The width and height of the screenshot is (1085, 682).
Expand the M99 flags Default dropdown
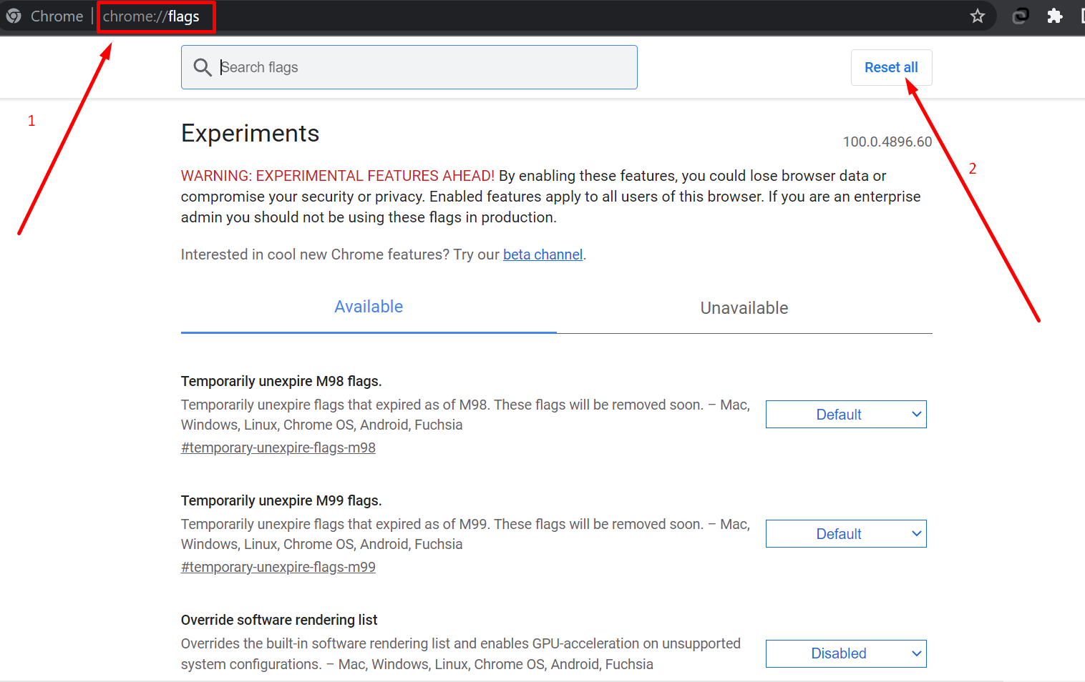point(845,534)
